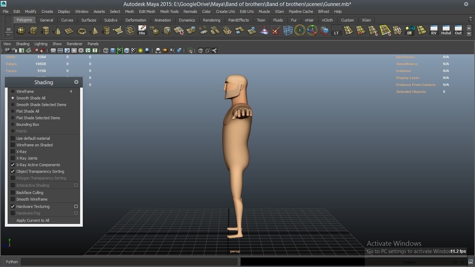Click the extrude polygon shelf icon
The image size is (475, 267).
(x=191, y=31)
